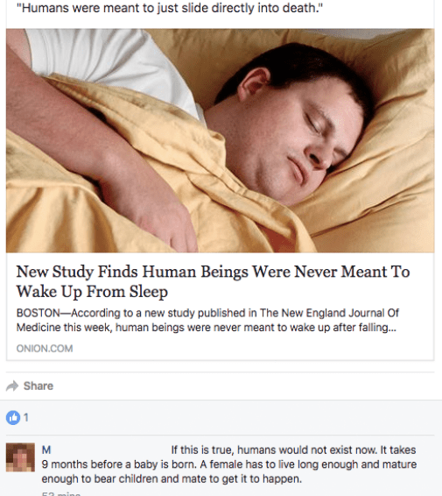Click the comment timestamp under the comment
The image size is (442, 496).
click(61, 493)
